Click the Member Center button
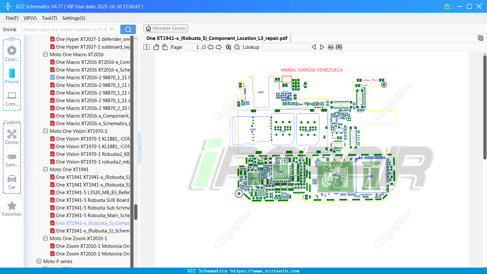 [x=166, y=28]
